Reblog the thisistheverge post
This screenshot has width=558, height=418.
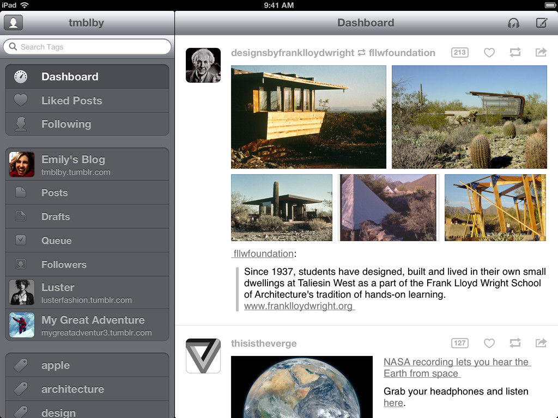point(515,343)
